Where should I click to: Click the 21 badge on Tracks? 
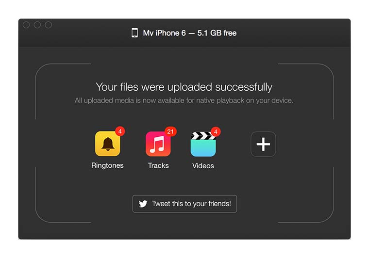pyautogui.click(x=170, y=131)
